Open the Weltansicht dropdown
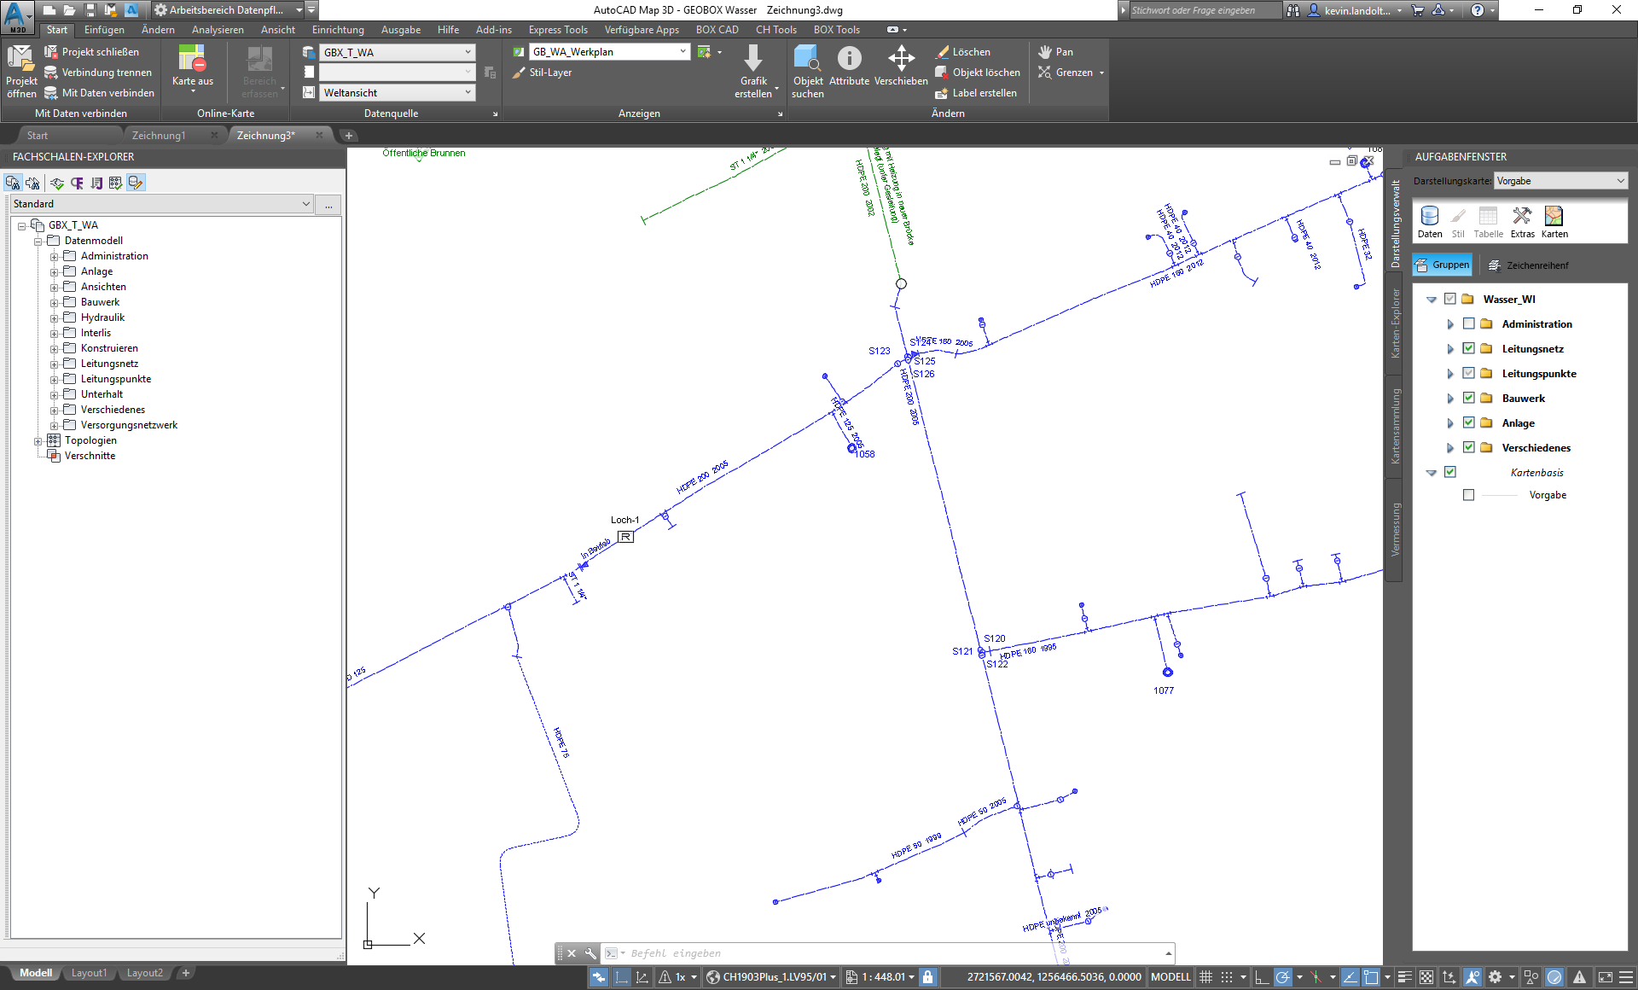 tap(398, 93)
